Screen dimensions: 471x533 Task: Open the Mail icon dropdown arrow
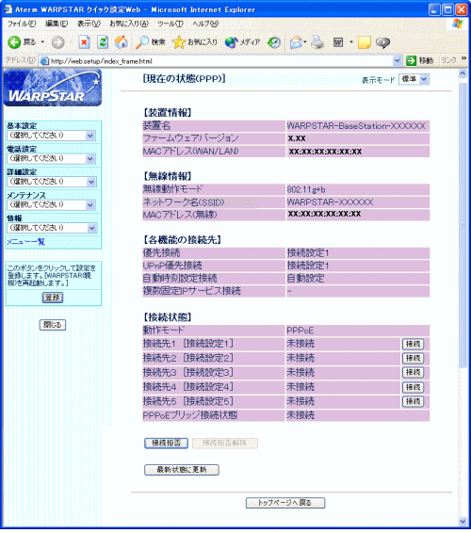(x=305, y=42)
